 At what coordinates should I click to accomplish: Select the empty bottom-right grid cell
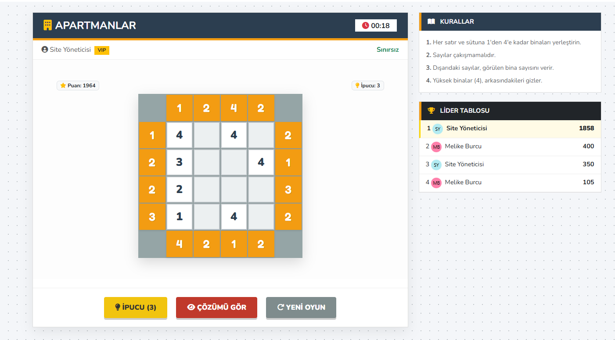pos(261,217)
